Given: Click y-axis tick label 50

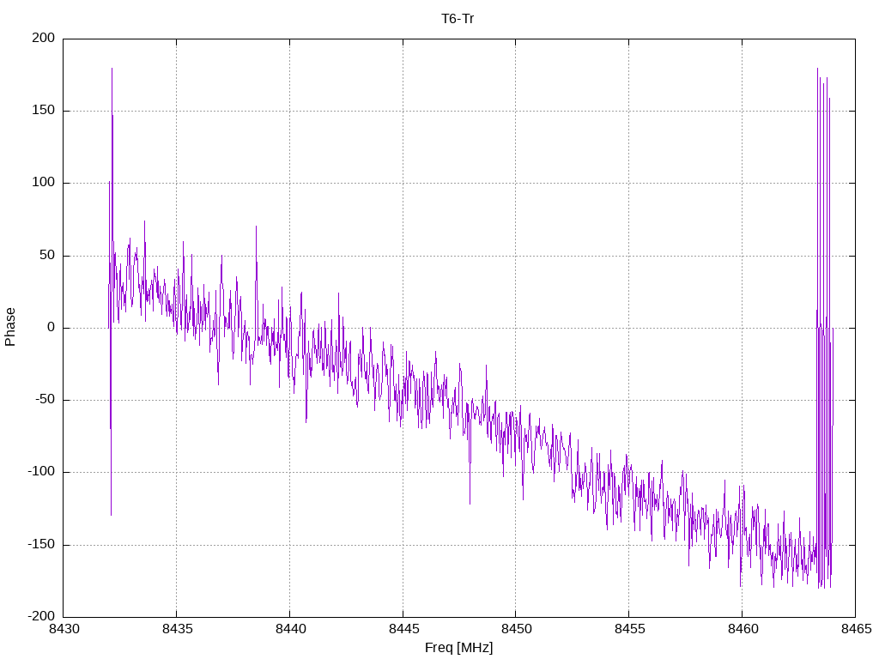Looking at the screenshot, I should (48, 255).
